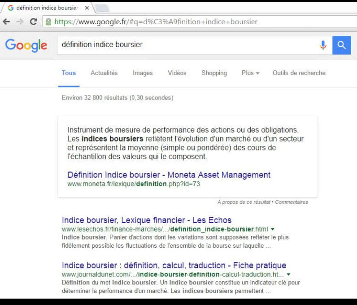Click the green padlock security icon

point(48,21)
